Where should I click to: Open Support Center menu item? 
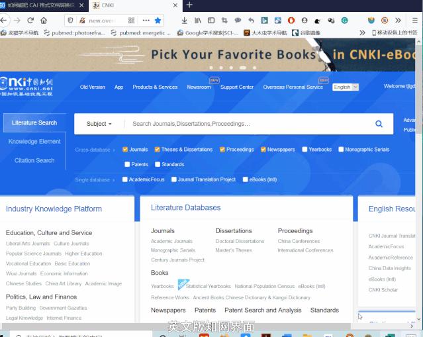coord(237,87)
